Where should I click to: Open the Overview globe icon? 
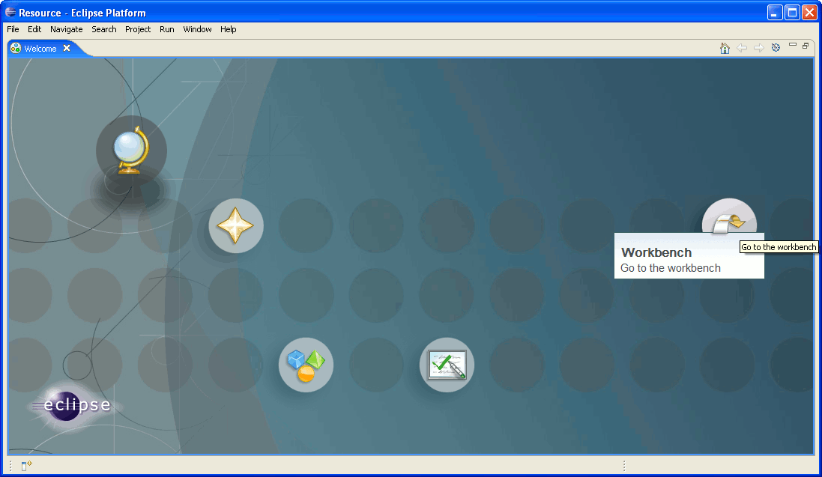[131, 151]
